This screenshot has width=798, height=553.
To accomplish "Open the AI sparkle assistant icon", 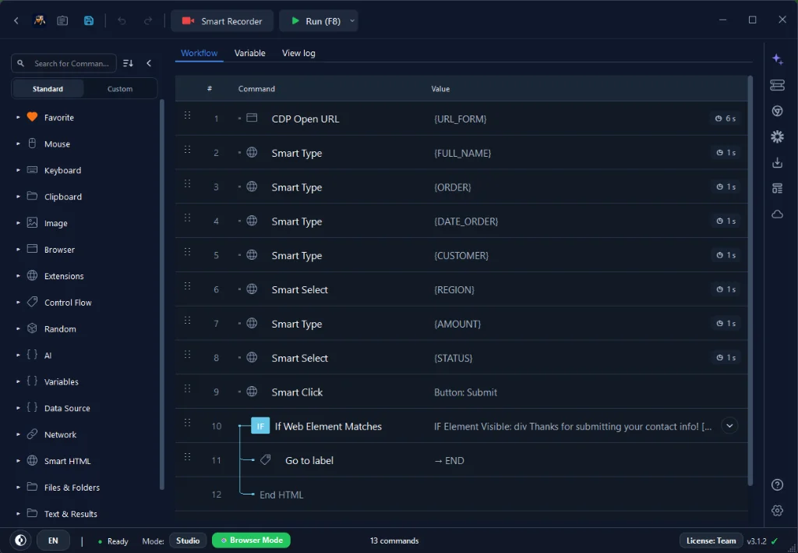I will tap(777, 59).
